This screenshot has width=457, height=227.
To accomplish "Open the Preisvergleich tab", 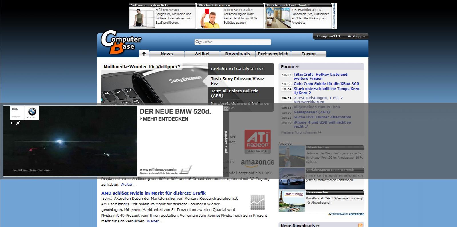I will coord(273,54).
